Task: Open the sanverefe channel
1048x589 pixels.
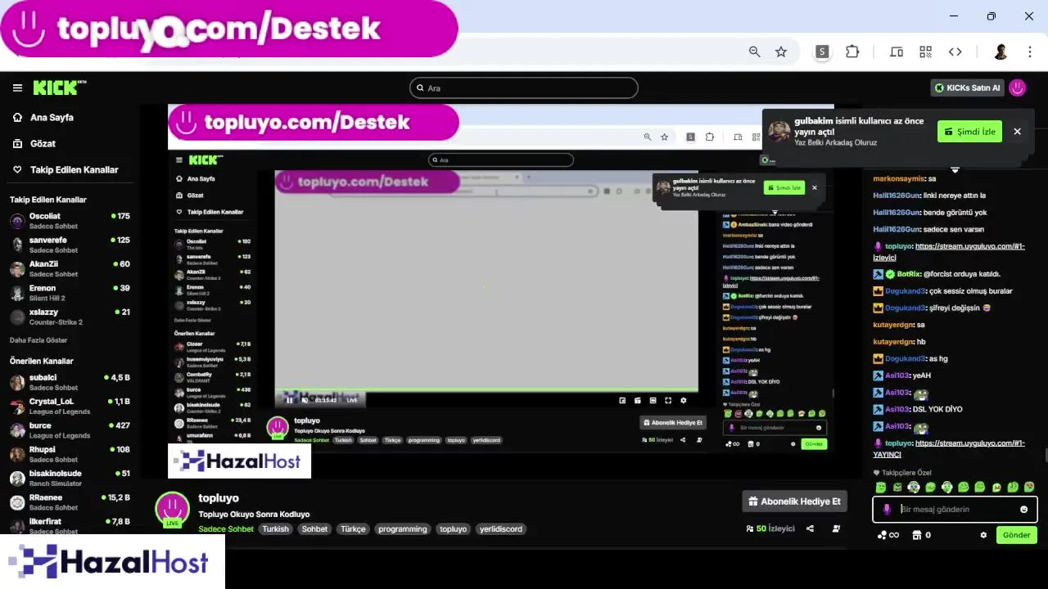Action: 70,245
